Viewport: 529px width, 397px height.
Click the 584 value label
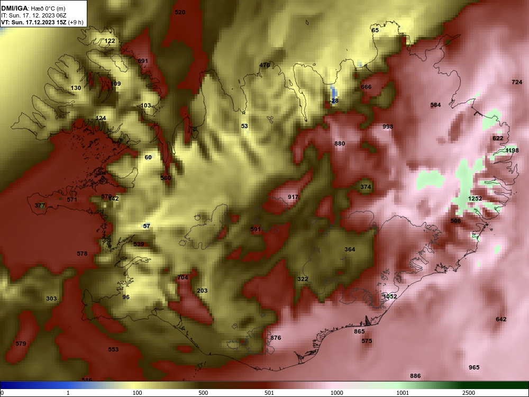tap(435, 105)
